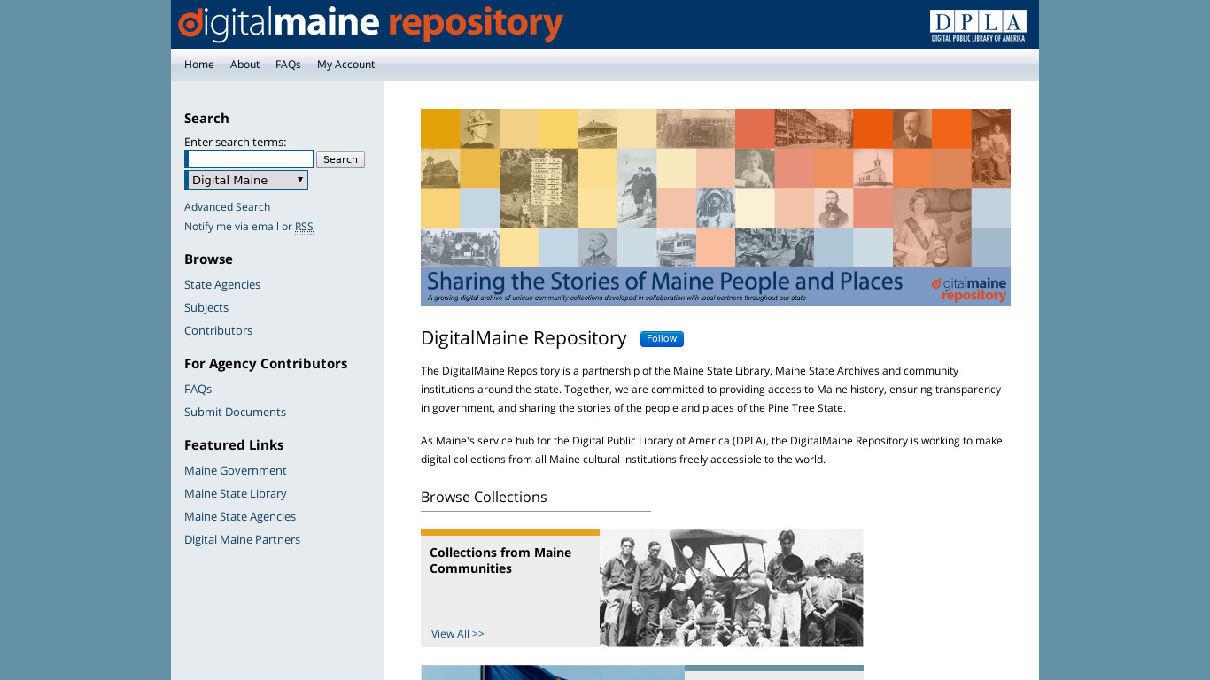This screenshot has width=1210, height=680.
Task: Click Notify me via email or RSS
Action: [x=249, y=227]
